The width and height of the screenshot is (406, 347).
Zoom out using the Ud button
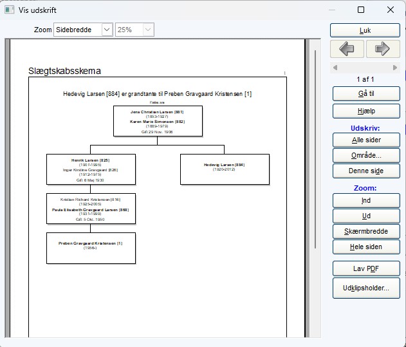tap(365, 216)
